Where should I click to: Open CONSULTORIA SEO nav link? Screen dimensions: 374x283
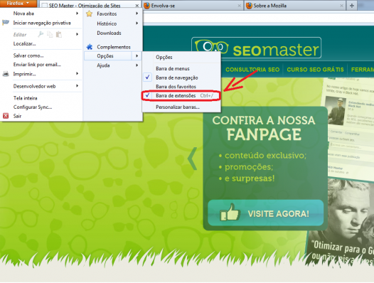tap(252, 70)
